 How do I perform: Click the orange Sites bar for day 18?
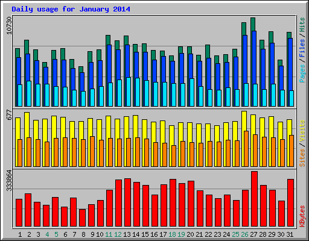click(174, 156)
